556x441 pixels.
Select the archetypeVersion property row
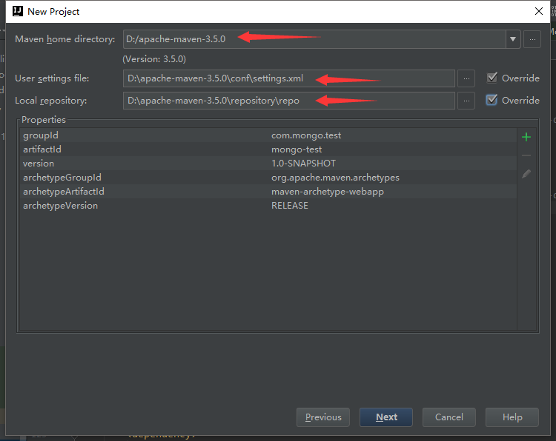(268, 206)
